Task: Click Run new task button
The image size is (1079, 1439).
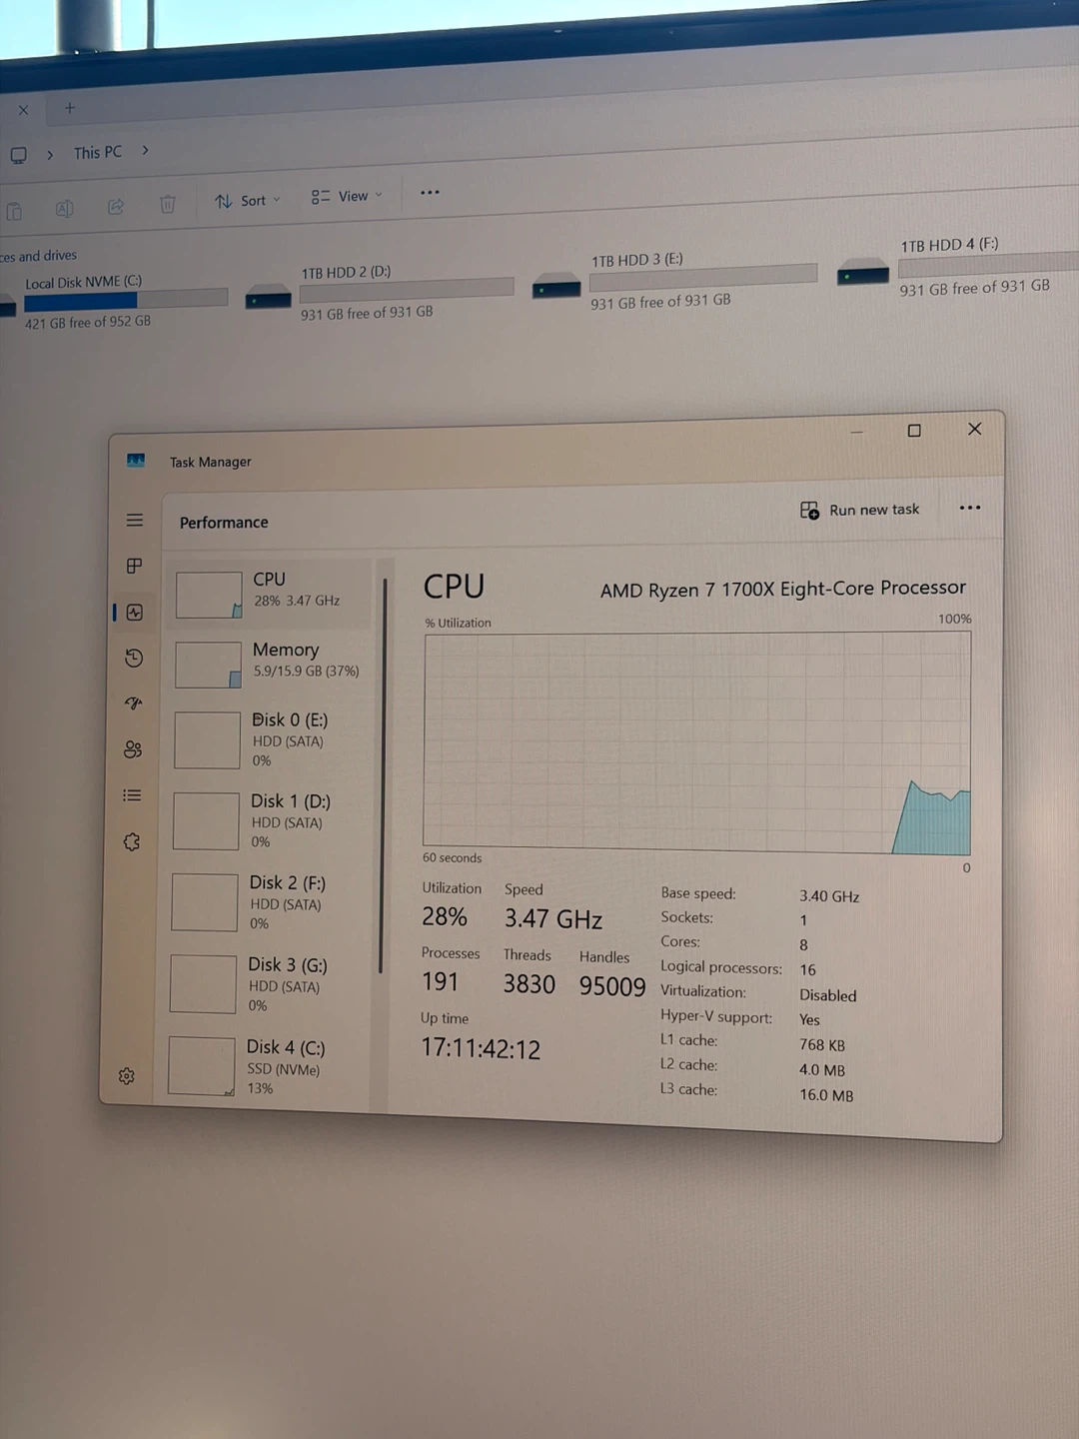Action: [x=860, y=510]
